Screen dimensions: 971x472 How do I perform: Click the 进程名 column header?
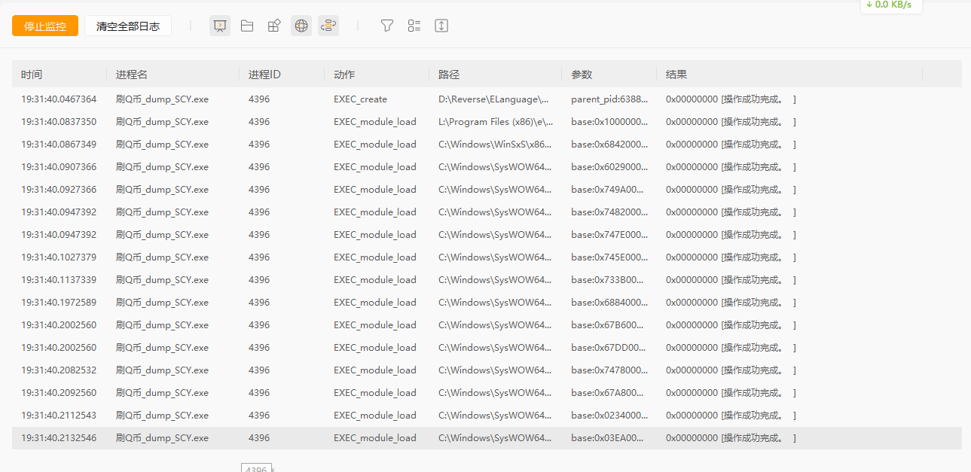click(x=132, y=75)
